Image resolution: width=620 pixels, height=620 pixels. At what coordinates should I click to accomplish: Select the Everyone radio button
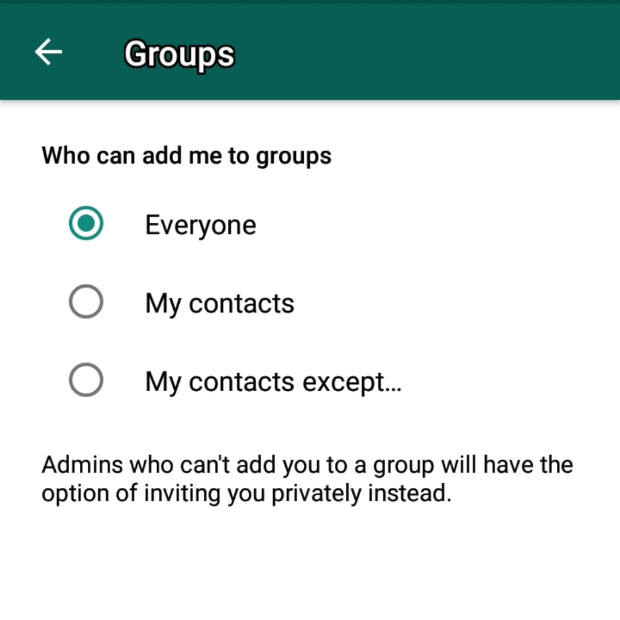coord(86,223)
